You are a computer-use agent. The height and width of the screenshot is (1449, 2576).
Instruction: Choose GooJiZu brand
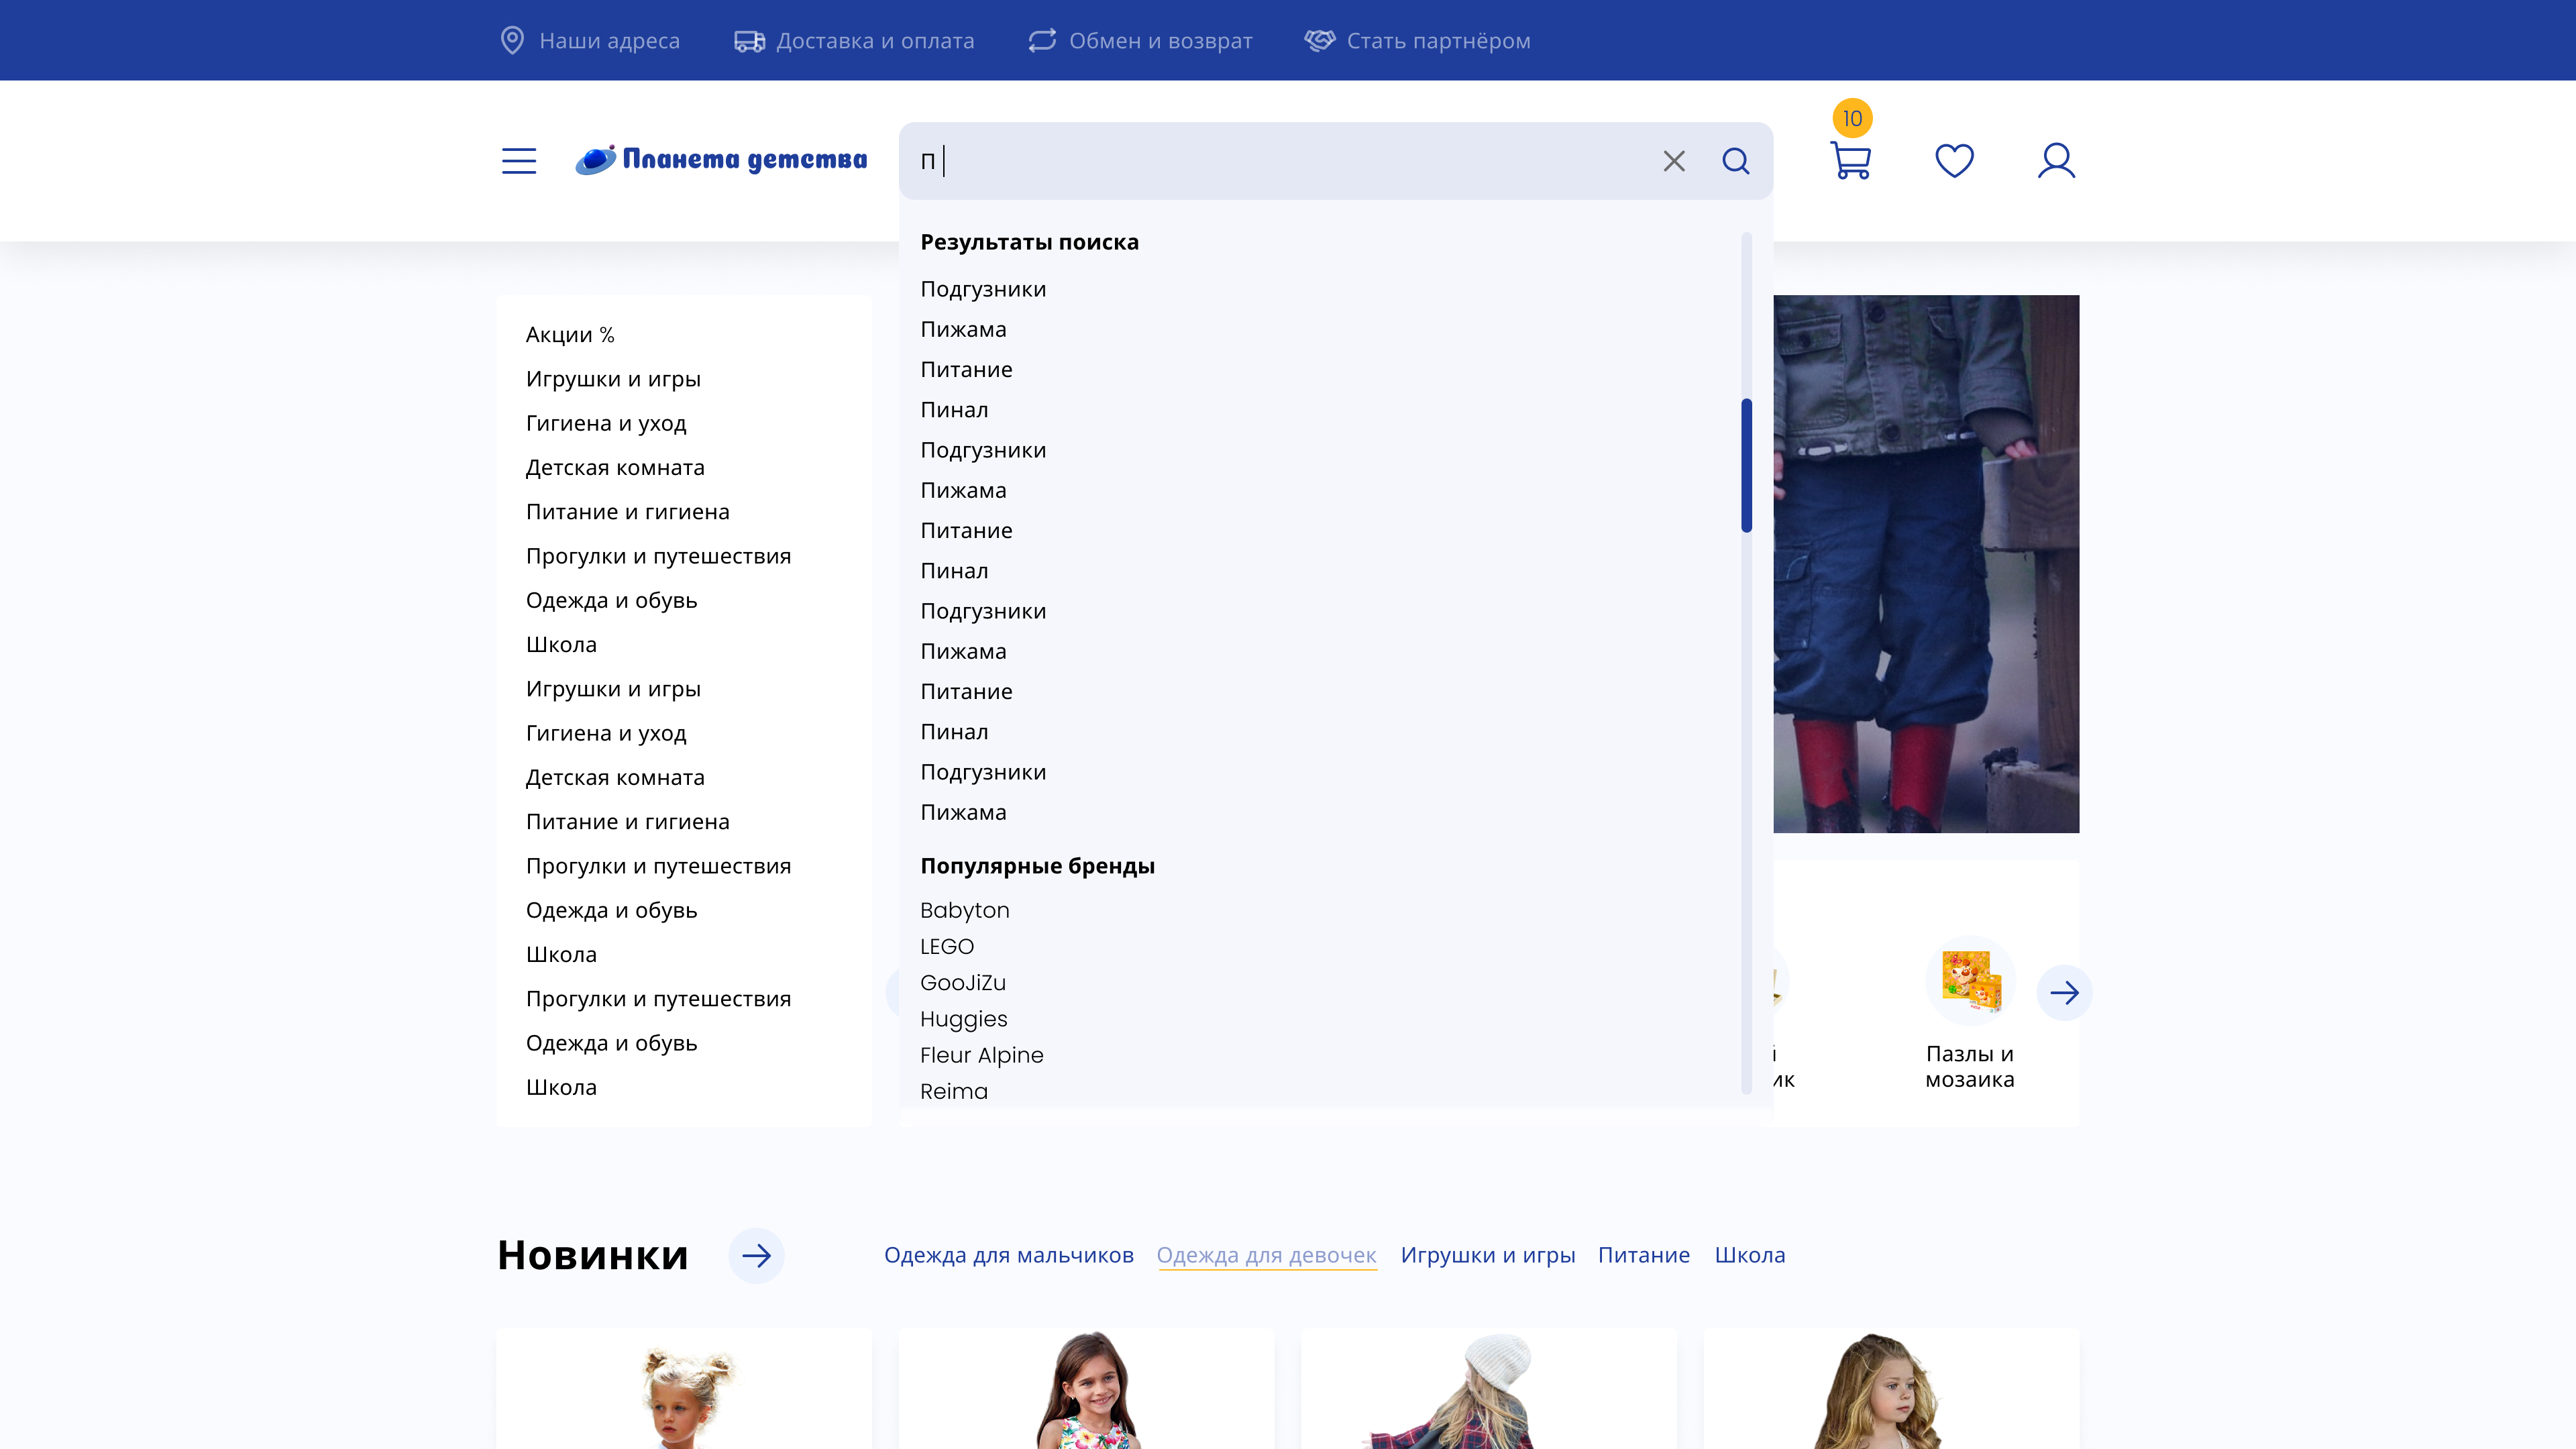click(963, 982)
